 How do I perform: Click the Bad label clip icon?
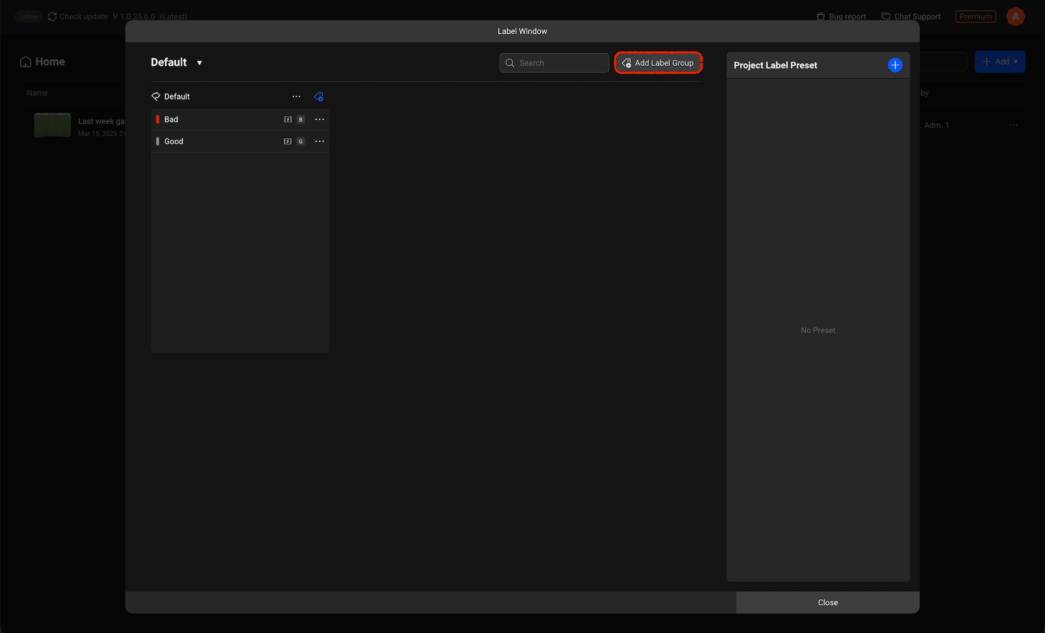288,120
